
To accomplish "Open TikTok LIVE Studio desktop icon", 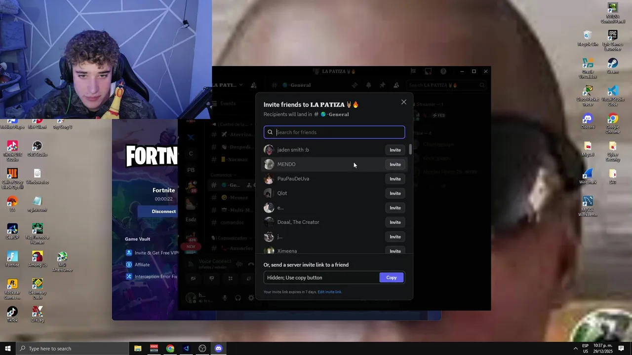I will click(12, 151).
